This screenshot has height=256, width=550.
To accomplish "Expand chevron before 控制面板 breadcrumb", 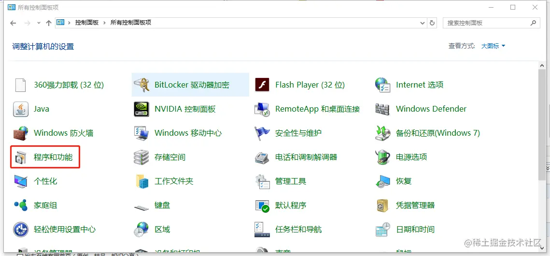I will pyautogui.click(x=70, y=23).
